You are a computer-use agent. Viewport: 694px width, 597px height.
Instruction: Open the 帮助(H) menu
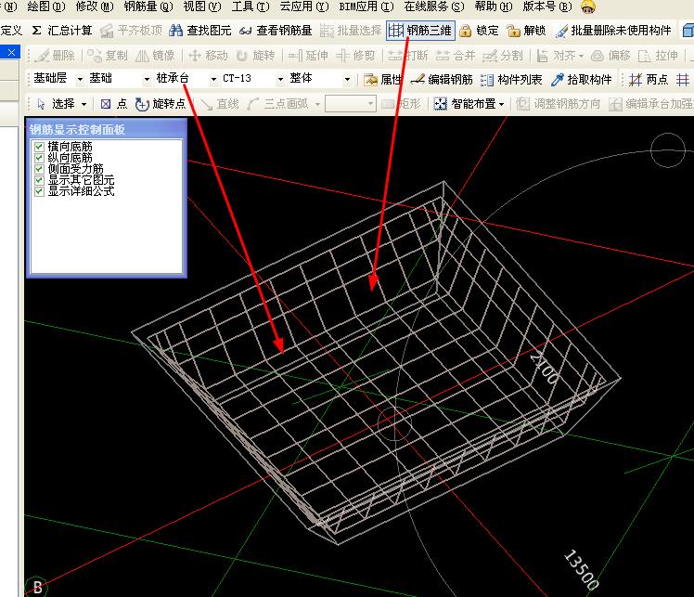click(494, 6)
